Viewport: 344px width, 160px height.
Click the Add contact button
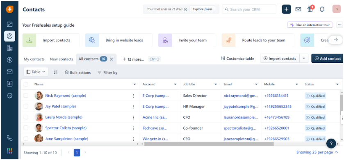328,58
